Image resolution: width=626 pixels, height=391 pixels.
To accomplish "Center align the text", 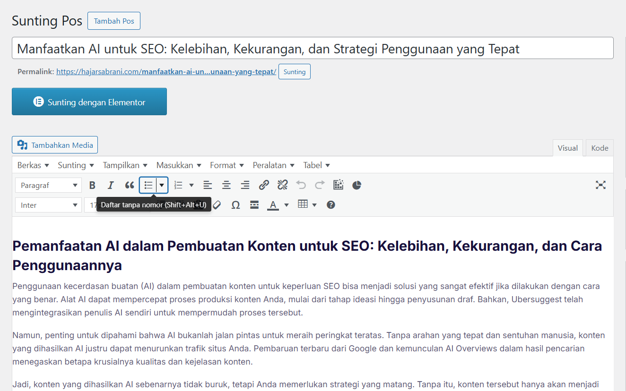I will click(226, 185).
